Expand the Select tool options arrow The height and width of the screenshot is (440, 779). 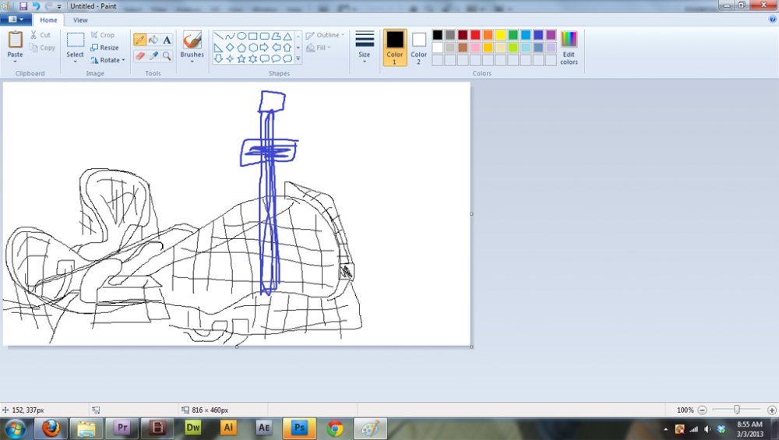(75, 62)
